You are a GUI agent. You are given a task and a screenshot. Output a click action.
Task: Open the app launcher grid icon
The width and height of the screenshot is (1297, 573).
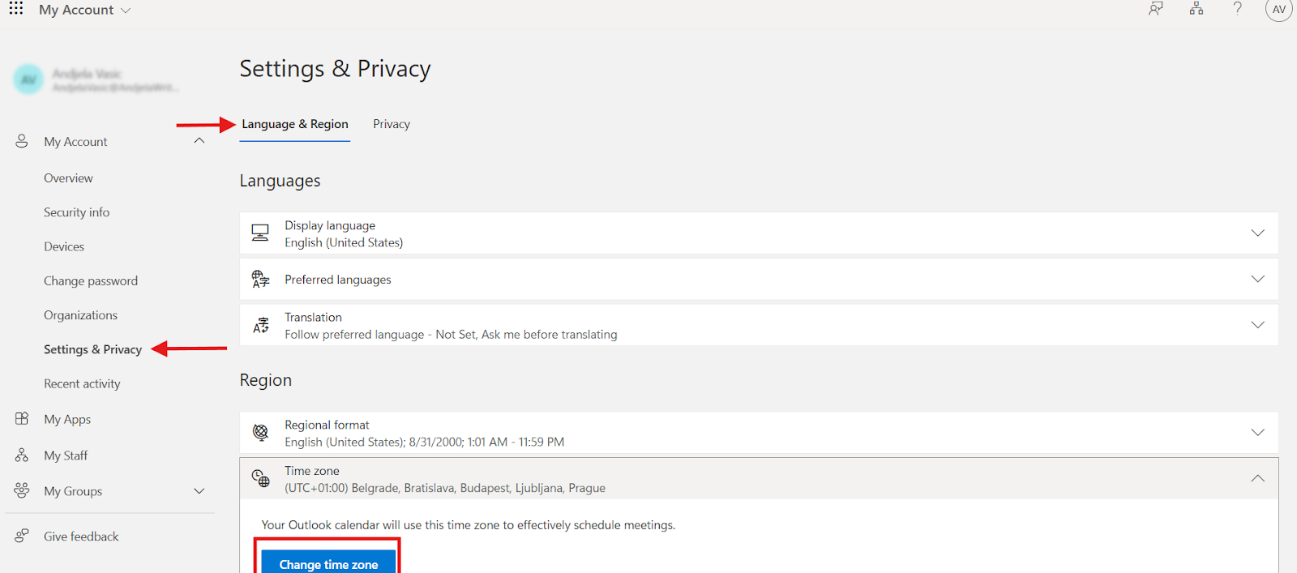(x=16, y=9)
